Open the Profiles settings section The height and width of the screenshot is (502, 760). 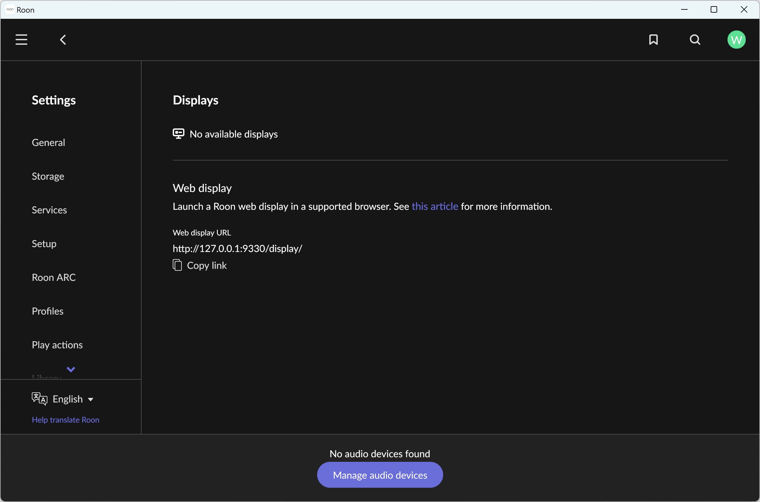[x=48, y=311]
